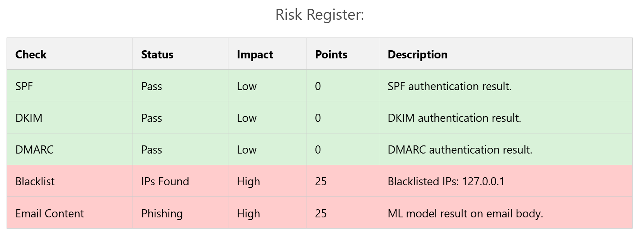Image resolution: width=638 pixels, height=234 pixels.
Task: Click the DMARC authentication result description
Action: pyautogui.click(x=459, y=150)
